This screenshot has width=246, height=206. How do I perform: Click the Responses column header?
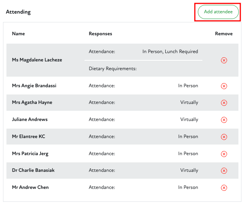pyautogui.click(x=100, y=34)
